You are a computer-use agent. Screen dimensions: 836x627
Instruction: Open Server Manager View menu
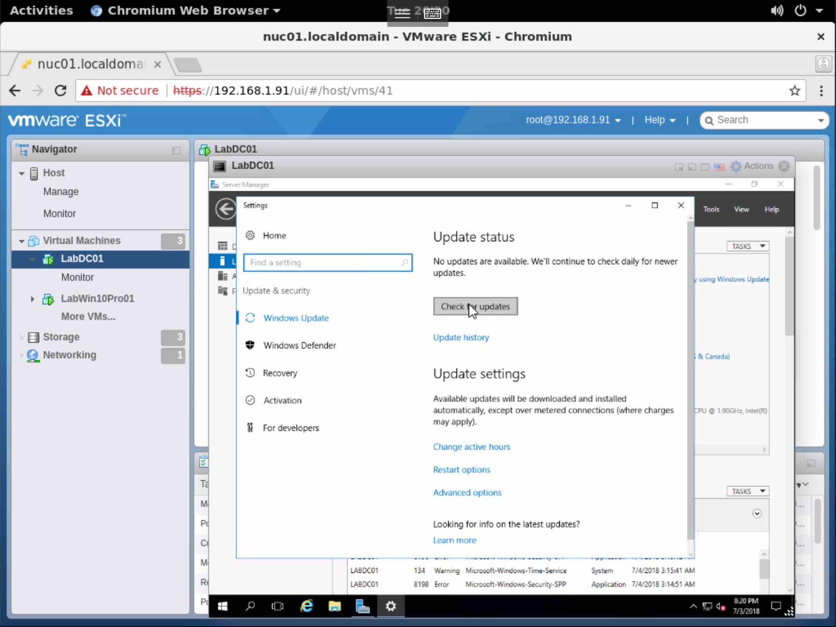[x=742, y=209]
